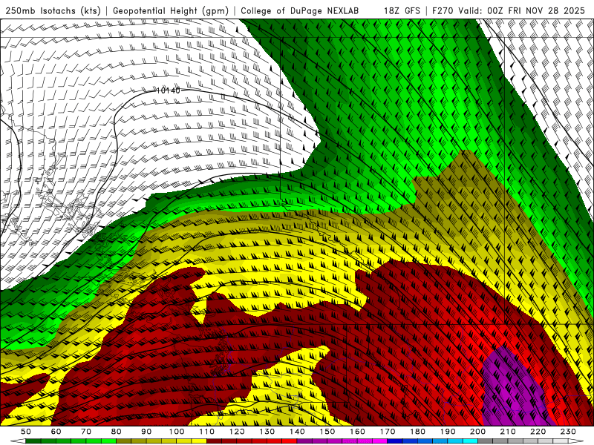The height and width of the screenshot is (445, 594).
Task: Select the "80" legend value
Action: [117, 432]
